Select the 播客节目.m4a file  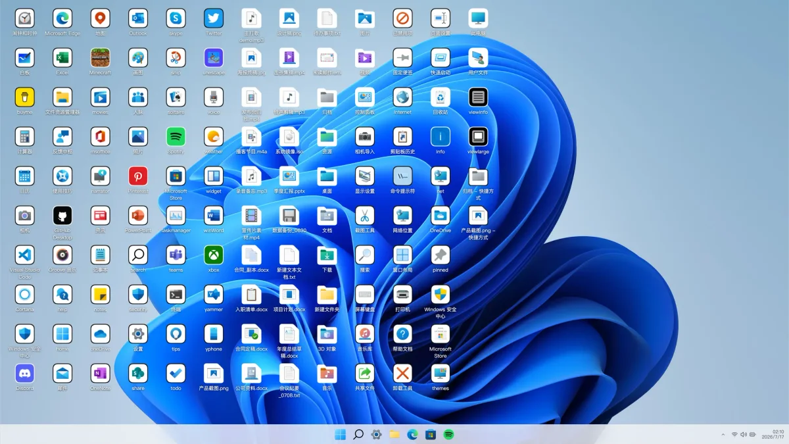tap(251, 137)
